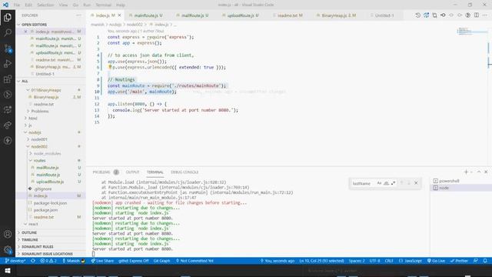
Task: Switch to the mainRoute.js editor tab
Action: click(147, 15)
